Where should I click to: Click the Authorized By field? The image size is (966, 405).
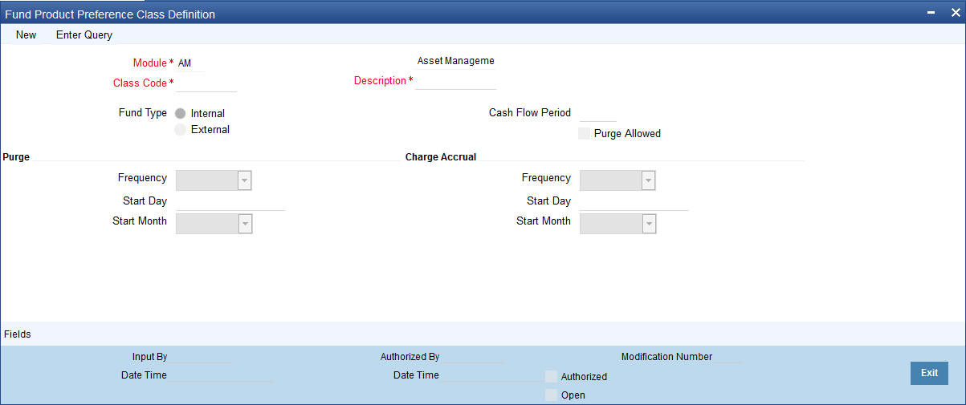473,357
